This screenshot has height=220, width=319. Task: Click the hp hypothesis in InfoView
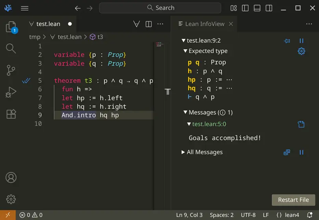[192, 80]
